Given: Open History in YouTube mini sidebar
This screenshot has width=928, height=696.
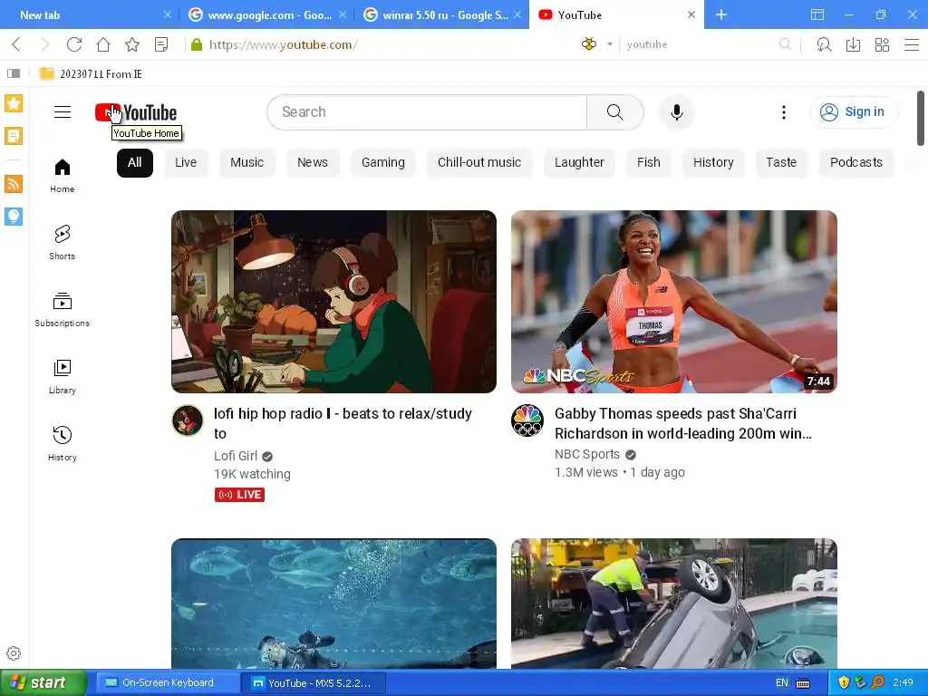Looking at the screenshot, I should [63, 444].
